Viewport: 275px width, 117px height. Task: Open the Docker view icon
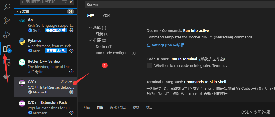coord(7,76)
